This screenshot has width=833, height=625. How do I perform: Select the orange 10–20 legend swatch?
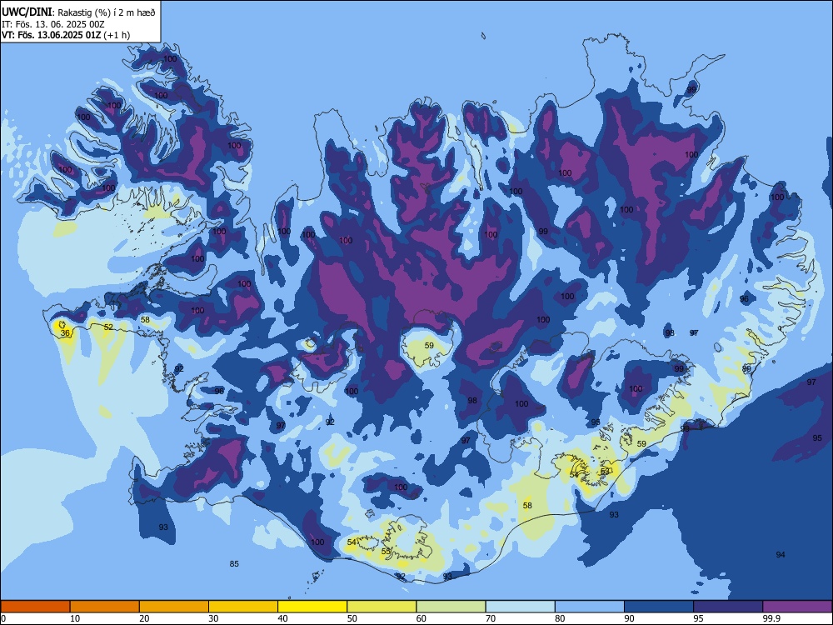(x=105, y=607)
